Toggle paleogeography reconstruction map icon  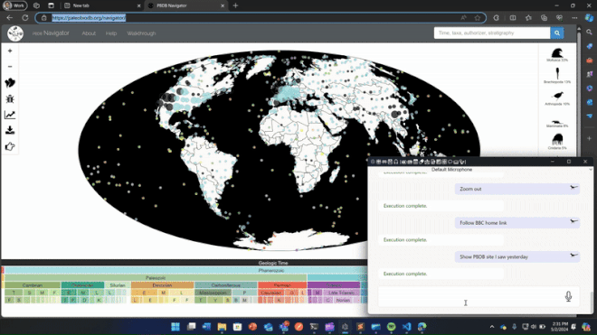coord(10,83)
